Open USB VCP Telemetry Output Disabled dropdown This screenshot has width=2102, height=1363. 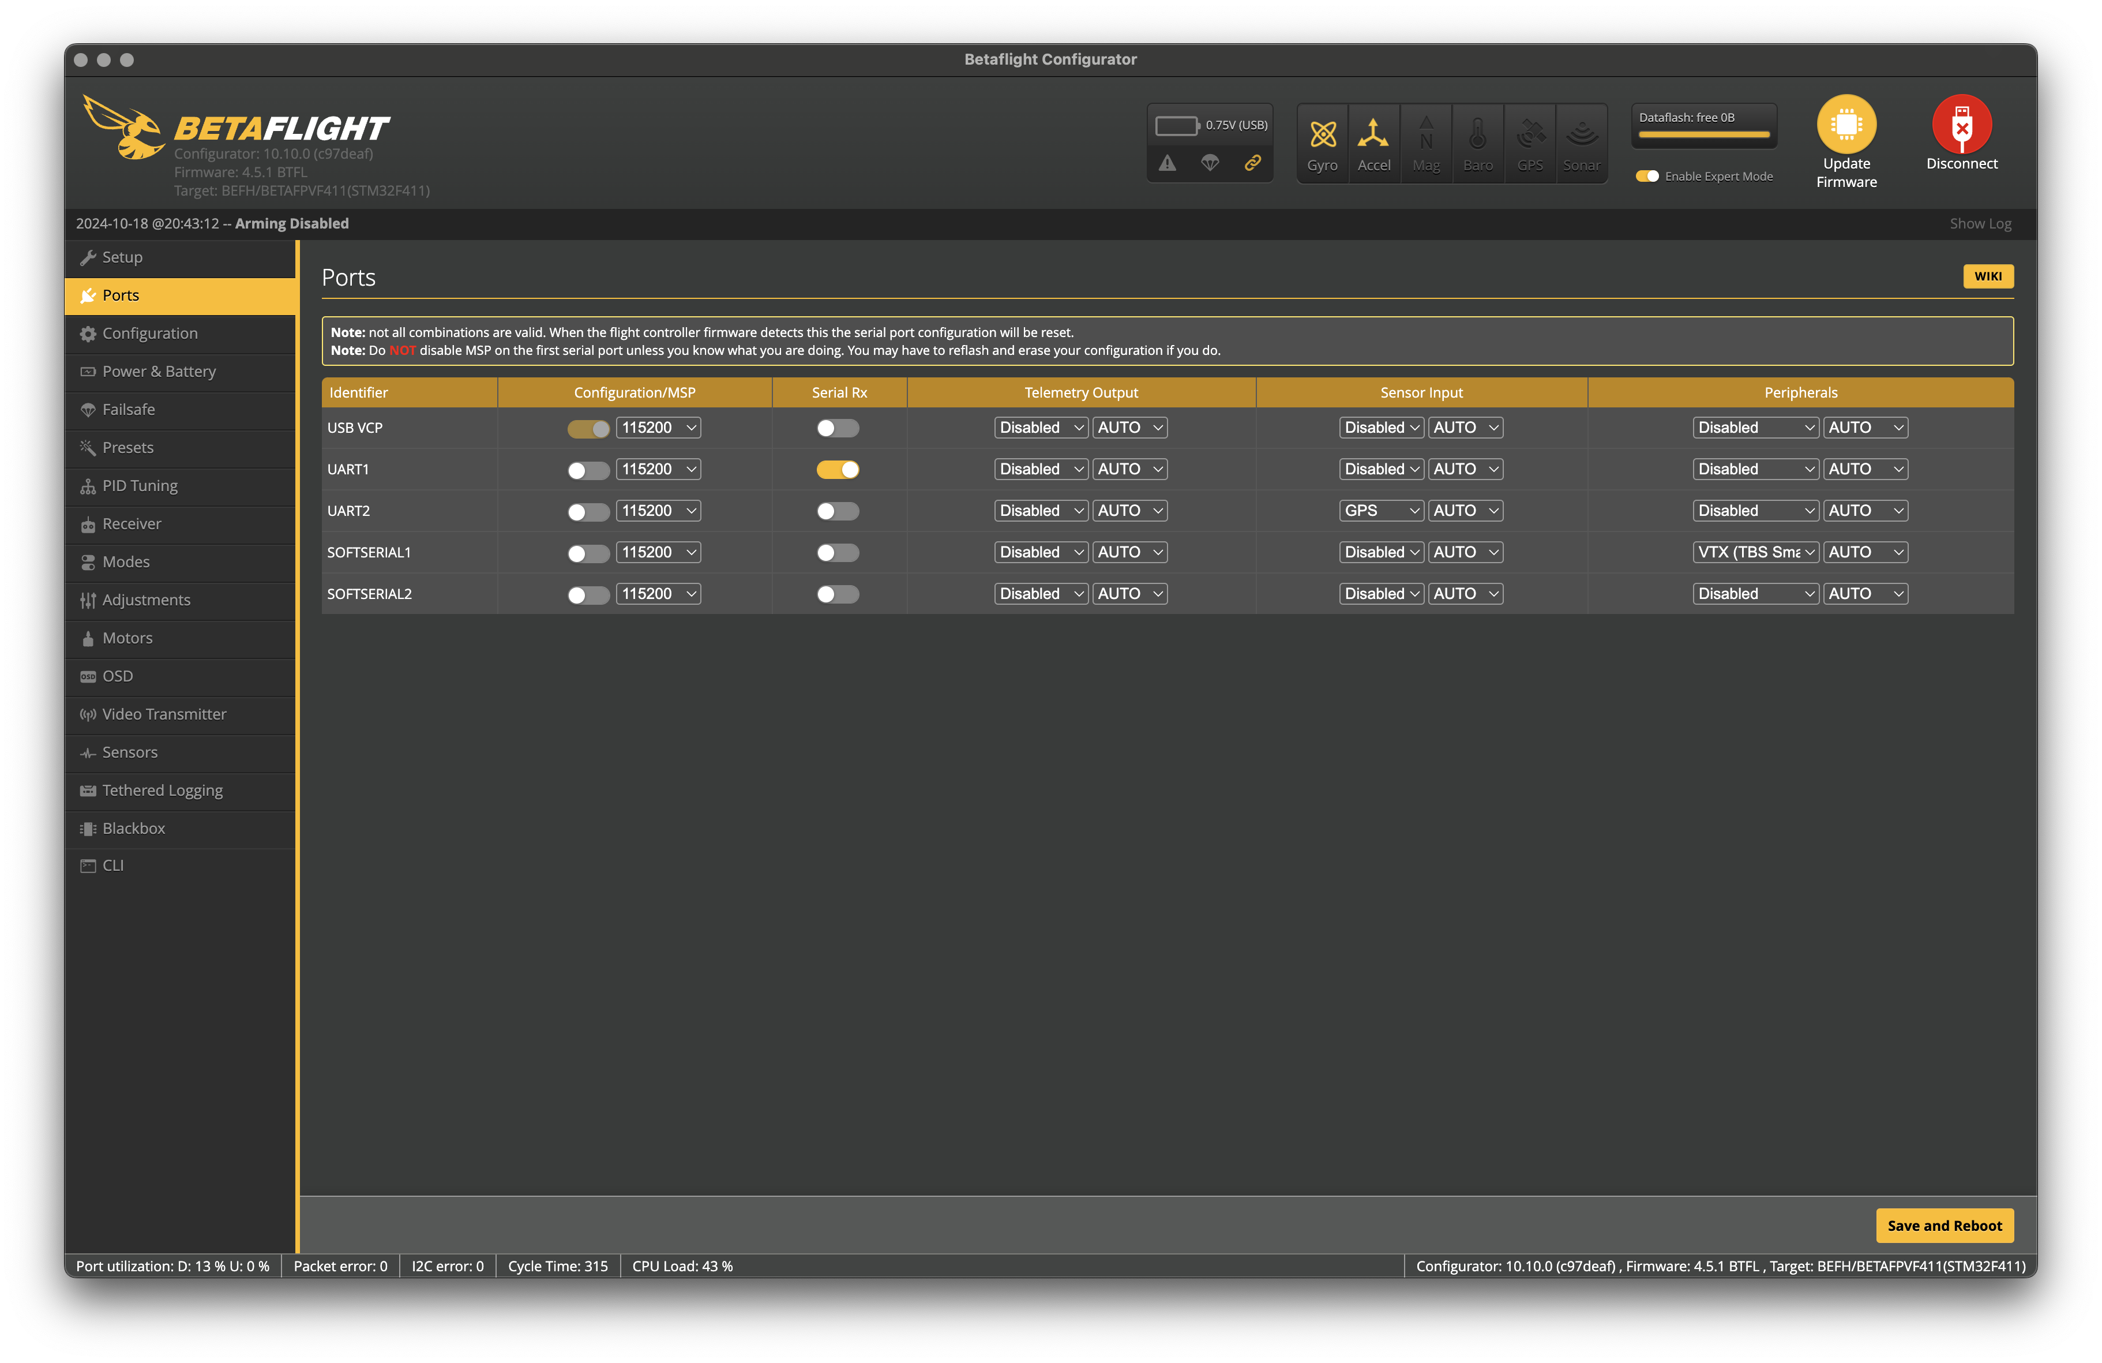pos(1041,428)
